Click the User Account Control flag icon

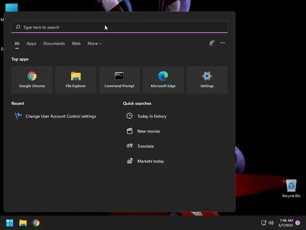pyautogui.click(x=18, y=116)
